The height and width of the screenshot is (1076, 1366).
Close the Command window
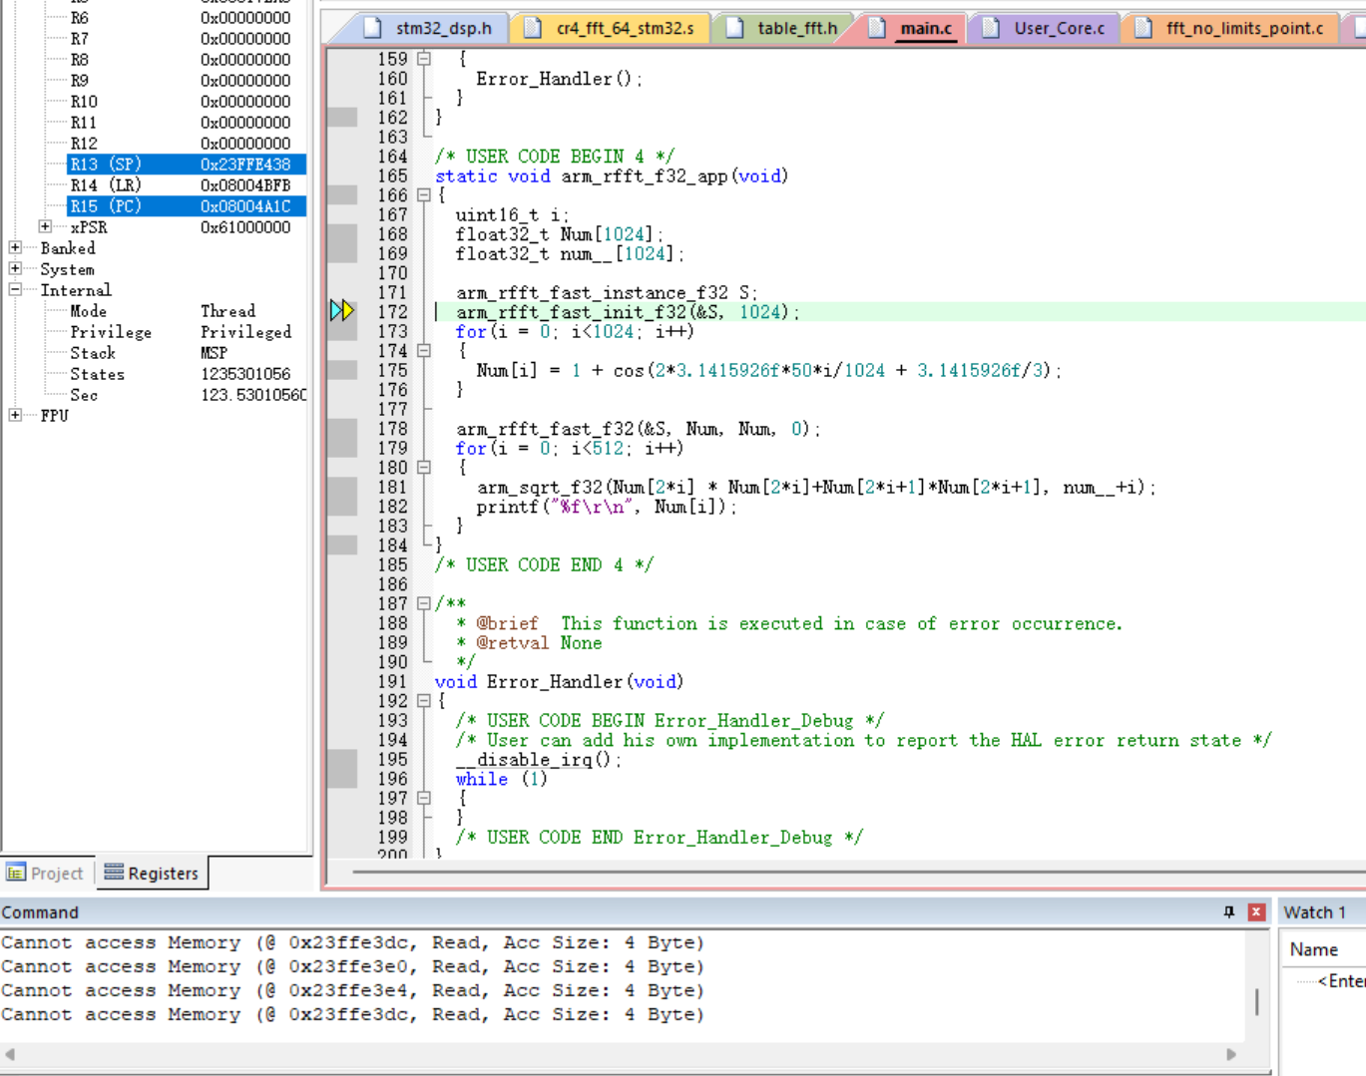[x=1256, y=911]
